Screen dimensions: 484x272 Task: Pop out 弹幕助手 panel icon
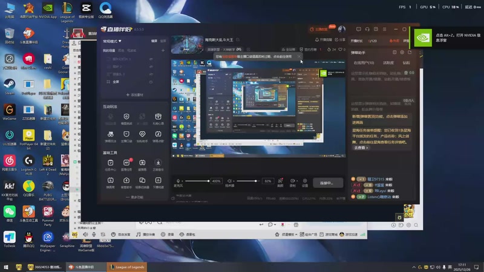pyautogui.click(x=410, y=53)
